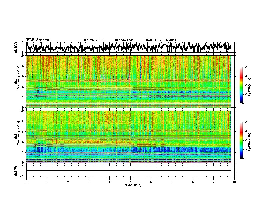Click time axis tick label "10"

[234, 182]
